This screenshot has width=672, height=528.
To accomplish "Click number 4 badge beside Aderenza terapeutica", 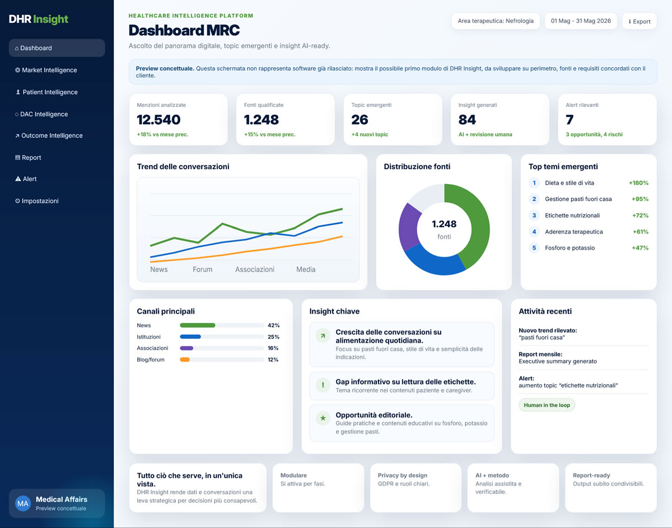I will pos(534,232).
